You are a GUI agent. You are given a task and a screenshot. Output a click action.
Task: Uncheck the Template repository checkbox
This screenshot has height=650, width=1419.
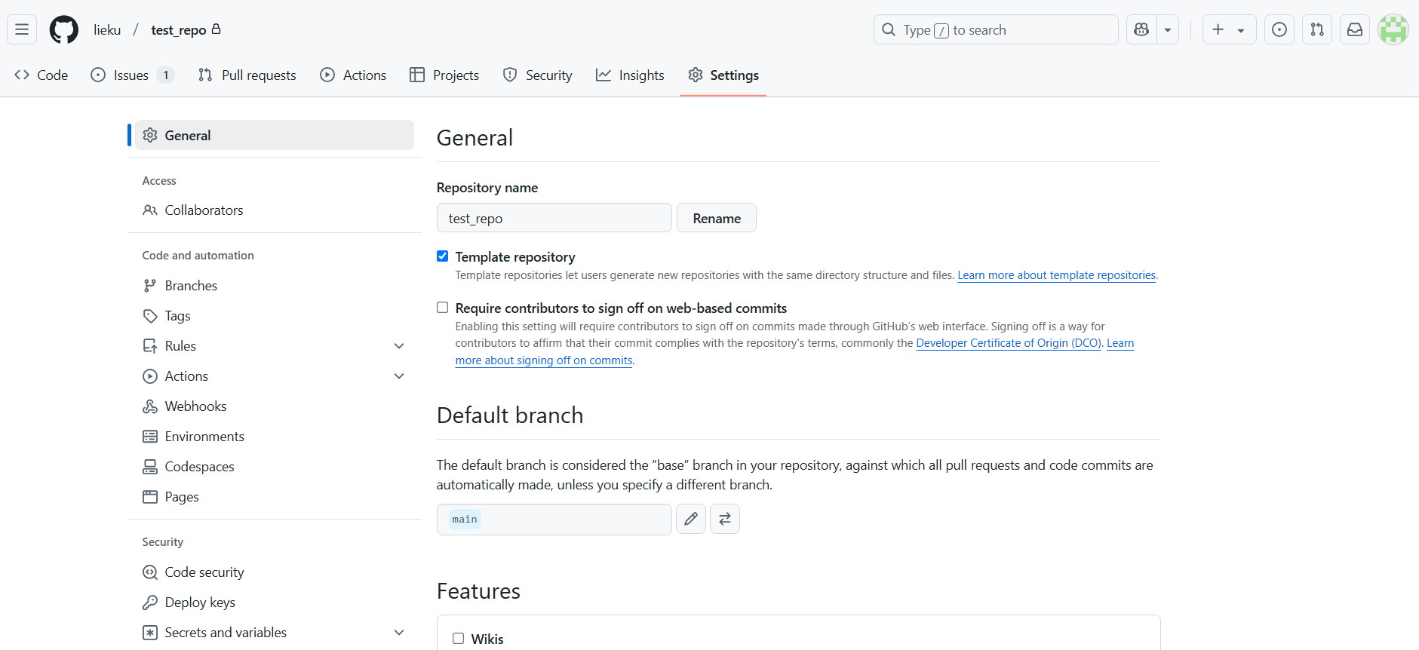[x=443, y=256]
